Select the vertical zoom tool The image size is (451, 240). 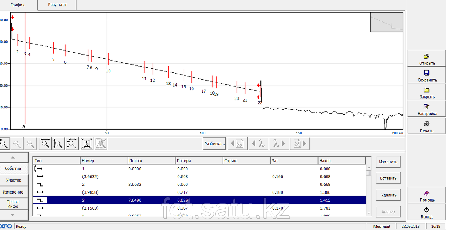(58, 144)
